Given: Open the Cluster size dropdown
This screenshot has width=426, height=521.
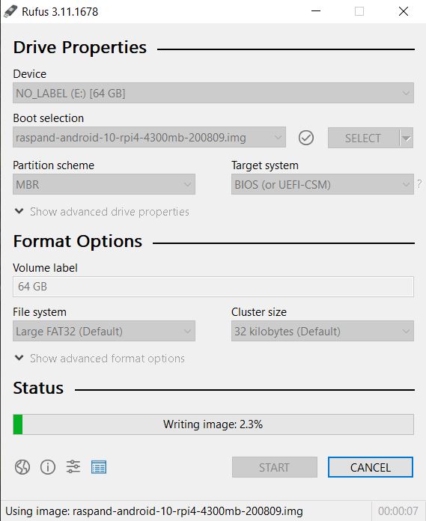Looking at the screenshot, I should [323, 331].
